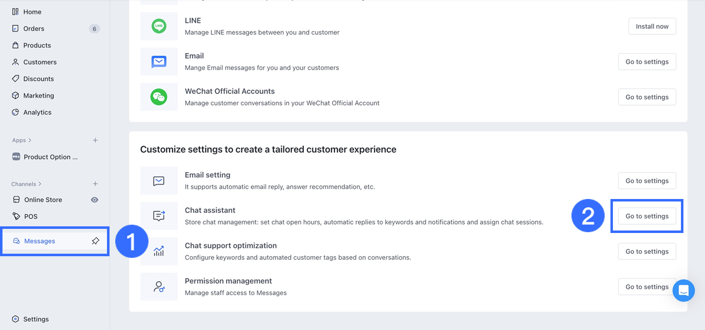Add a new app with plus icon

tap(95, 140)
